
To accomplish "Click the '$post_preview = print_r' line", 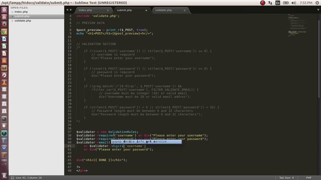I will (112, 30).
